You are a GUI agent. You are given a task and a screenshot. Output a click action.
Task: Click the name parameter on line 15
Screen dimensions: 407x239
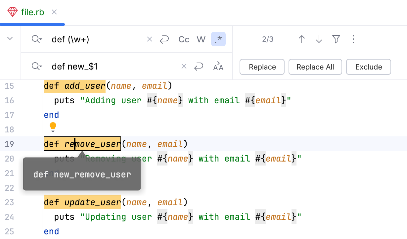point(121,86)
